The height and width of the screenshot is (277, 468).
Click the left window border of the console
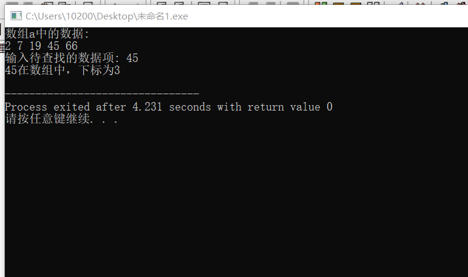(x=2, y=149)
